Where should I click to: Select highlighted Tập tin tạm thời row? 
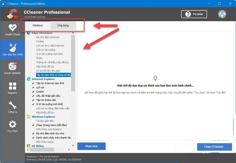click(54, 75)
